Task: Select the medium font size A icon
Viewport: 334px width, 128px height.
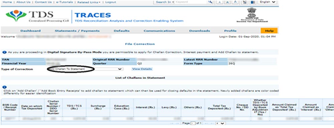Action: click(227, 2)
